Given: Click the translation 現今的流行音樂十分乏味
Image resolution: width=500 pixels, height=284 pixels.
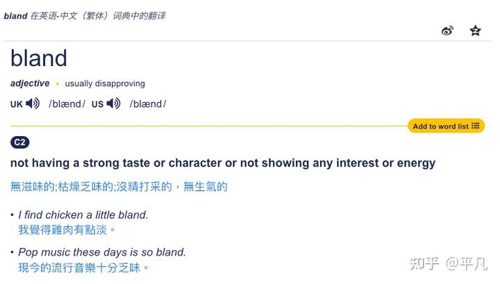Looking at the screenshot, I should point(83,267).
